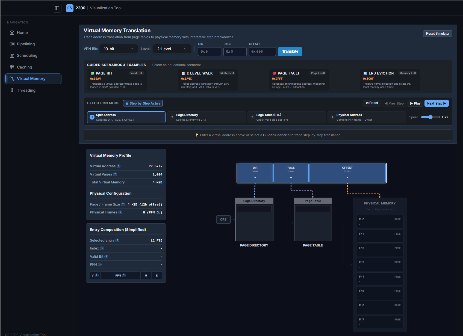Click the Prev Step button
Screen dimensions: 463x336
(394, 103)
